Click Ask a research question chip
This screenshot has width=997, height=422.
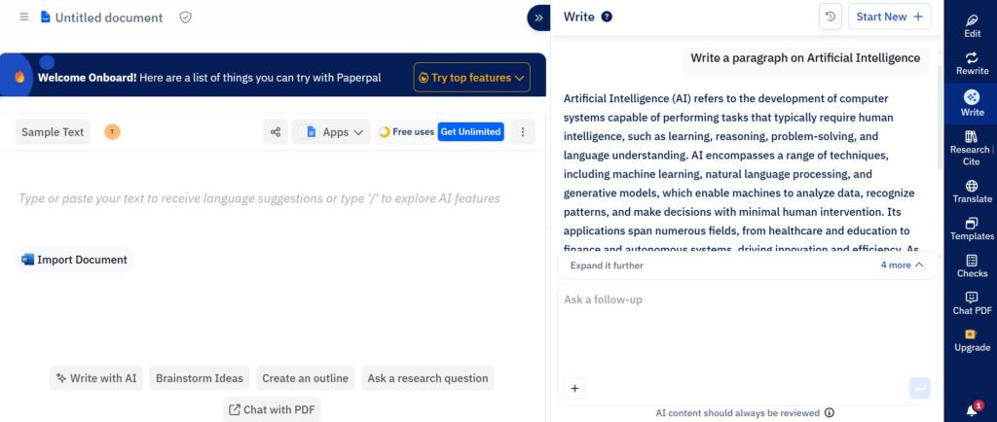coord(428,378)
